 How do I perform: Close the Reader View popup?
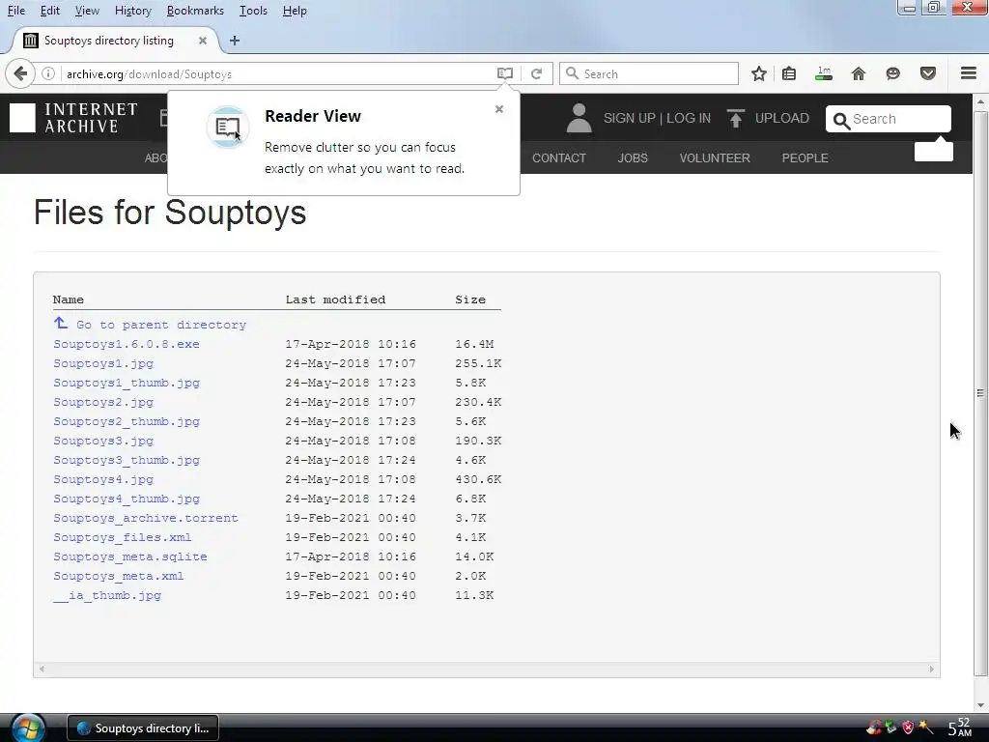[499, 109]
